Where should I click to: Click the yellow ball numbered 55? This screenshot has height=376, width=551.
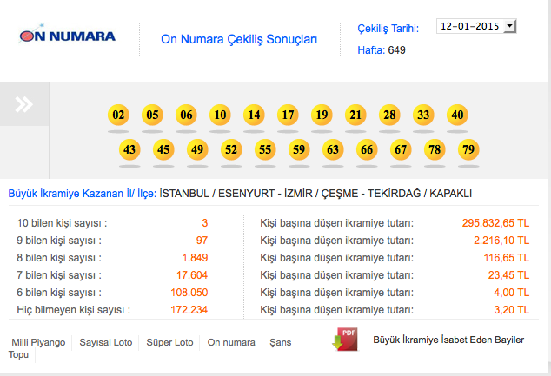pyautogui.click(x=265, y=149)
